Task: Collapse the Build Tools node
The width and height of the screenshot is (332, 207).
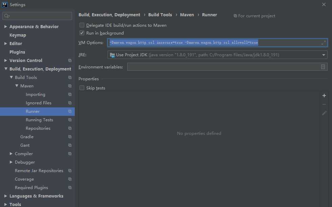Action: tap(11, 77)
